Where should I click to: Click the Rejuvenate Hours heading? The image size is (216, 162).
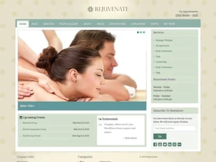point(164,79)
